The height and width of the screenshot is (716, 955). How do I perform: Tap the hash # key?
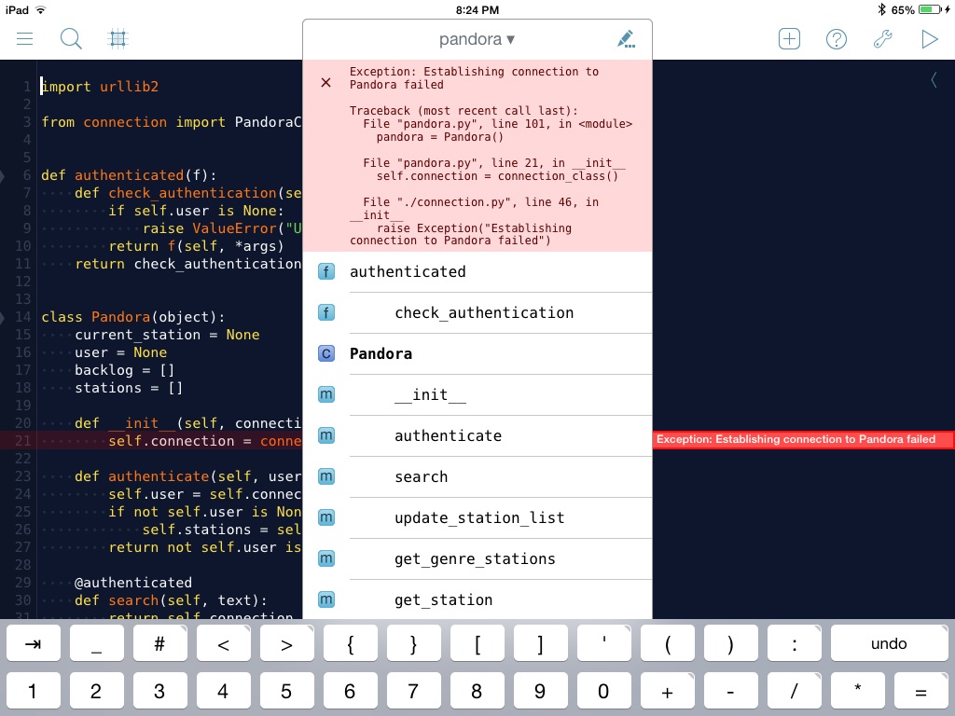click(160, 643)
